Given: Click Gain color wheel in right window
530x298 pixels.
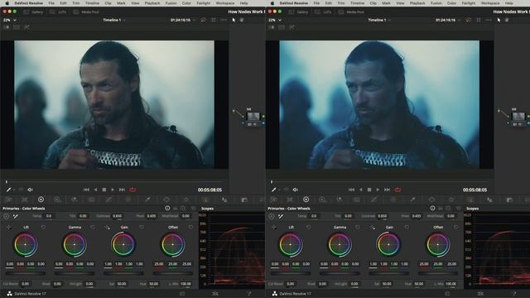Looking at the screenshot, I should tap(388, 245).
